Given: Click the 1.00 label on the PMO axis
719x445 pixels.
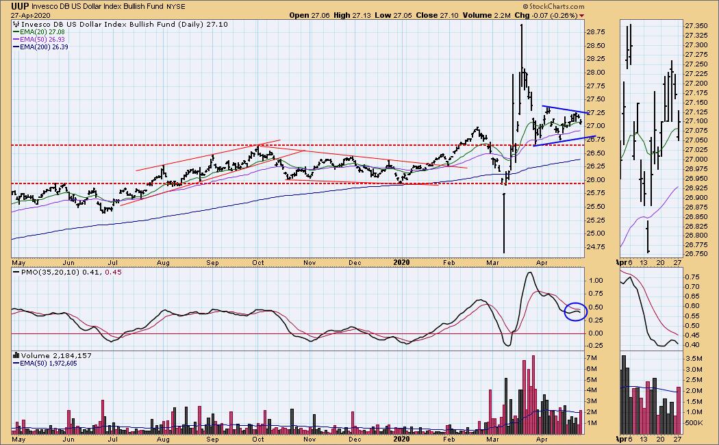Looking at the screenshot, I should (596, 280).
